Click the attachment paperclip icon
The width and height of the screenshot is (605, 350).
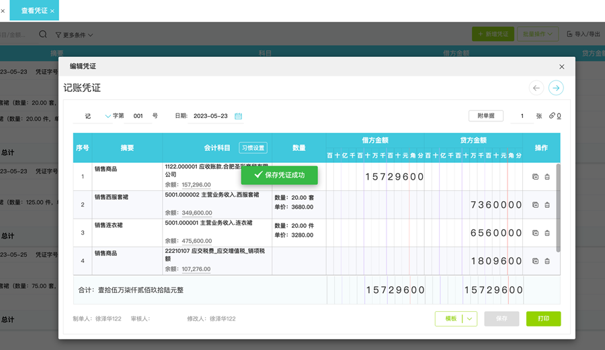coord(552,116)
